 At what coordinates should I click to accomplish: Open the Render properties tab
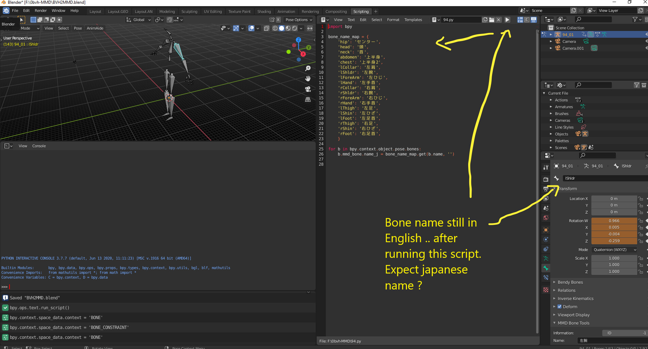546,179
